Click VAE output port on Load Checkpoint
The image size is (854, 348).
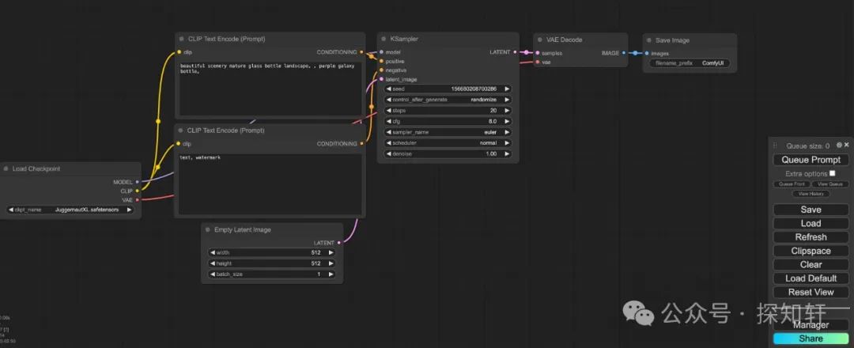(x=137, y=200)
